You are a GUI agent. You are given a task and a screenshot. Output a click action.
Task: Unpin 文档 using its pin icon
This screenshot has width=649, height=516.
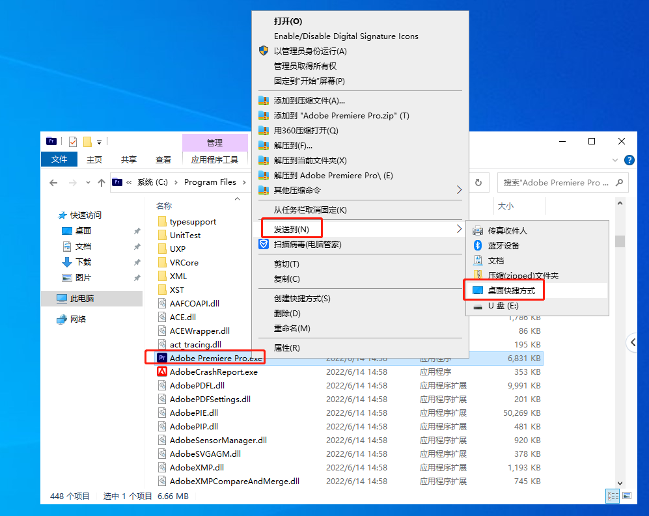(137, 247)
